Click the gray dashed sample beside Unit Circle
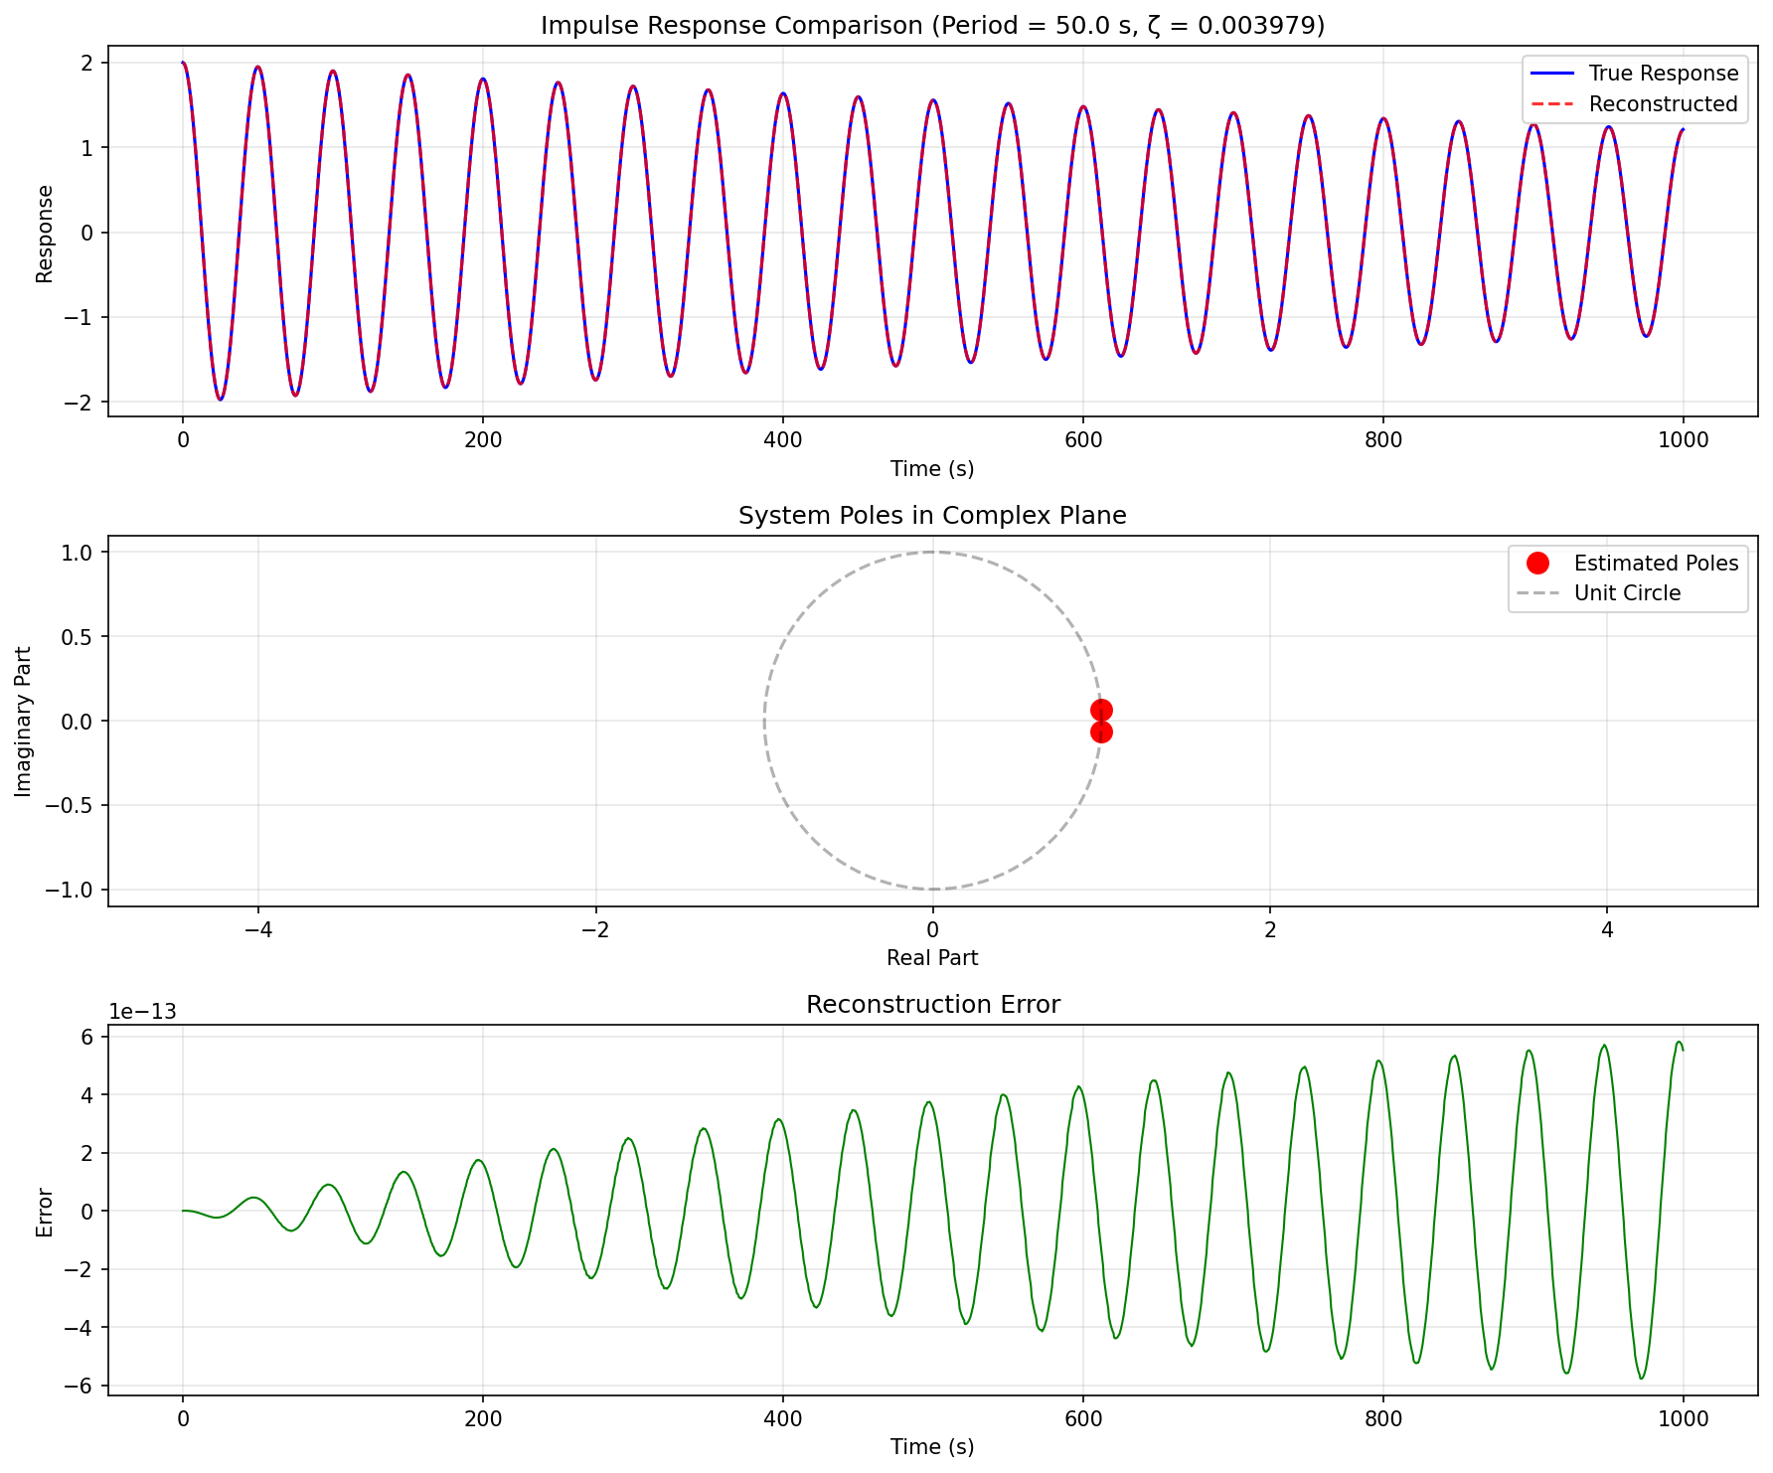Screen dimensions: 1773x1473 pos(1537,594)
